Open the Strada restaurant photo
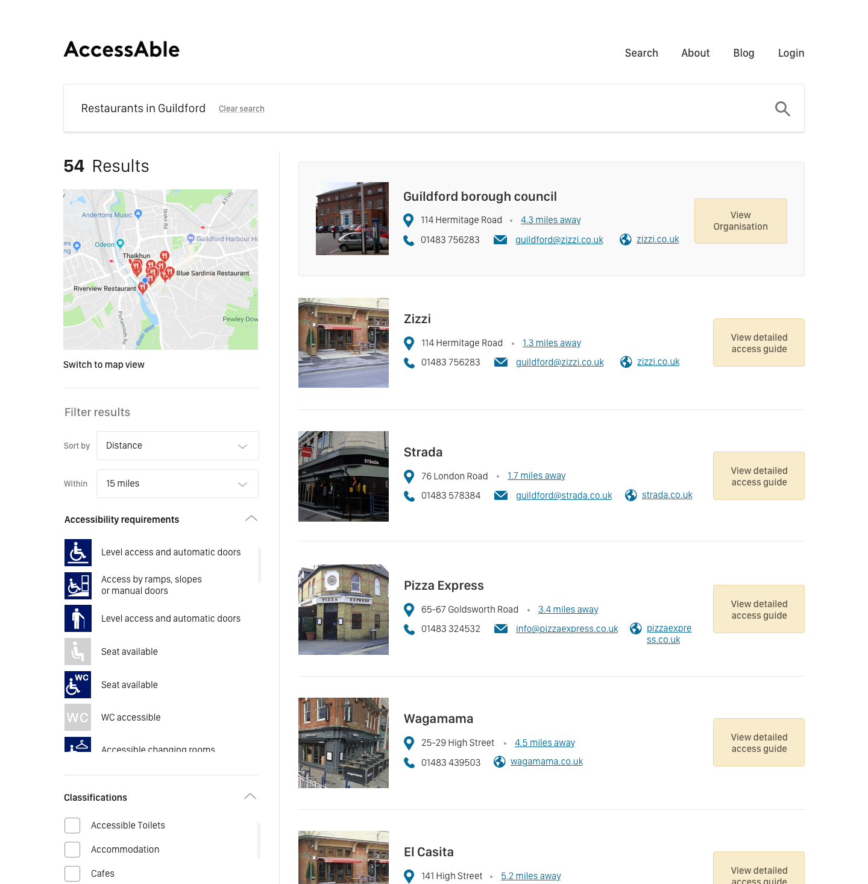This screenshot has height=884, width=868. [344, 476]
